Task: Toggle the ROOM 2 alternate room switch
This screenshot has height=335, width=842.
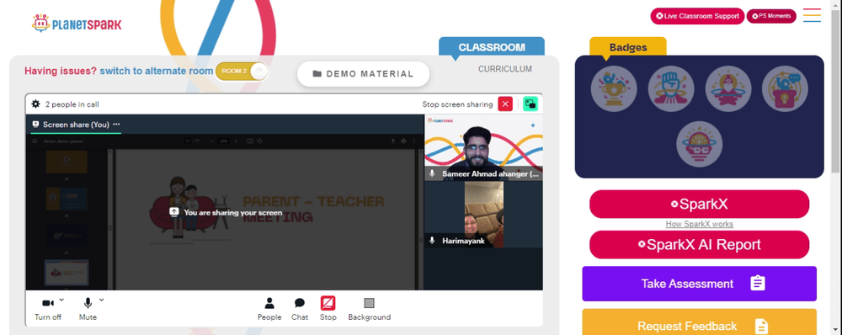Action: [x=242, y=72]
